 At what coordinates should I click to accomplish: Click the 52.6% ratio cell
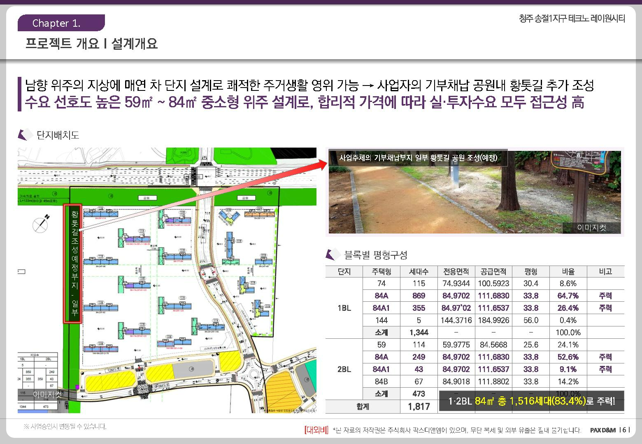568,357
